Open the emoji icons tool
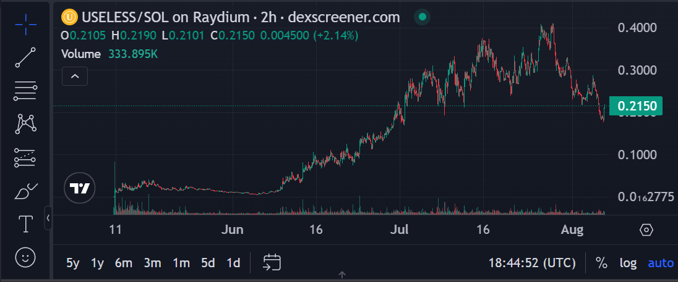 point(25,257)
